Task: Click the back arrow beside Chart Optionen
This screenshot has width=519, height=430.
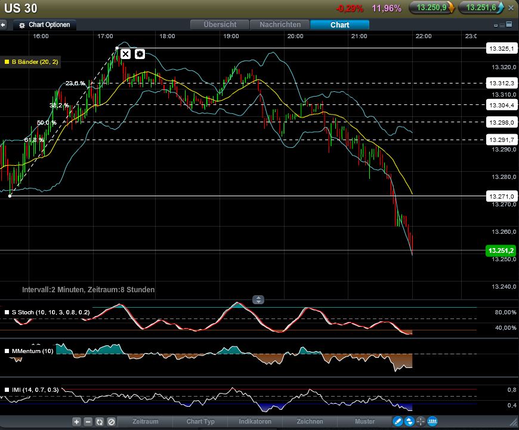Action: [x=3, y=24]
